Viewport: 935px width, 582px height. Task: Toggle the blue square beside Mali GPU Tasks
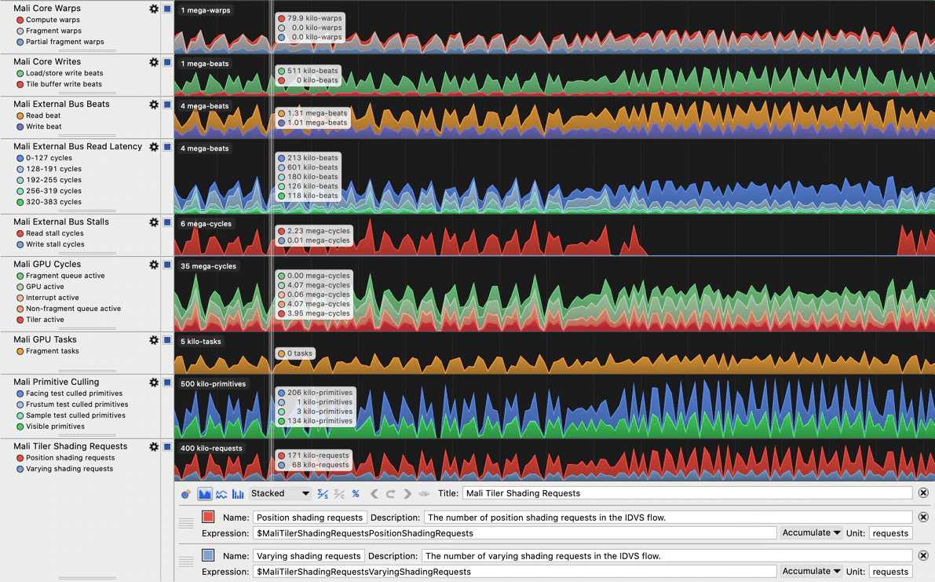(x=166, y=339)
